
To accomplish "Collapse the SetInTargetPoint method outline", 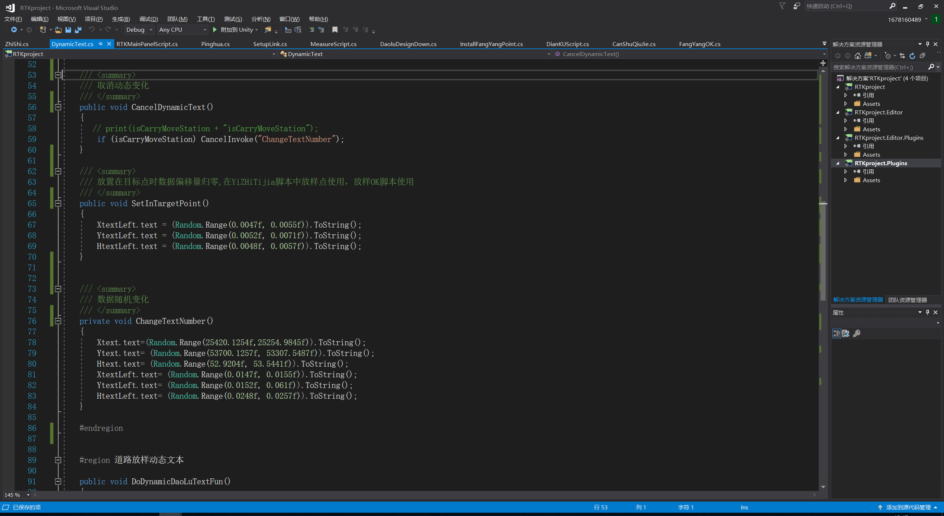I will tap(58, 204).
